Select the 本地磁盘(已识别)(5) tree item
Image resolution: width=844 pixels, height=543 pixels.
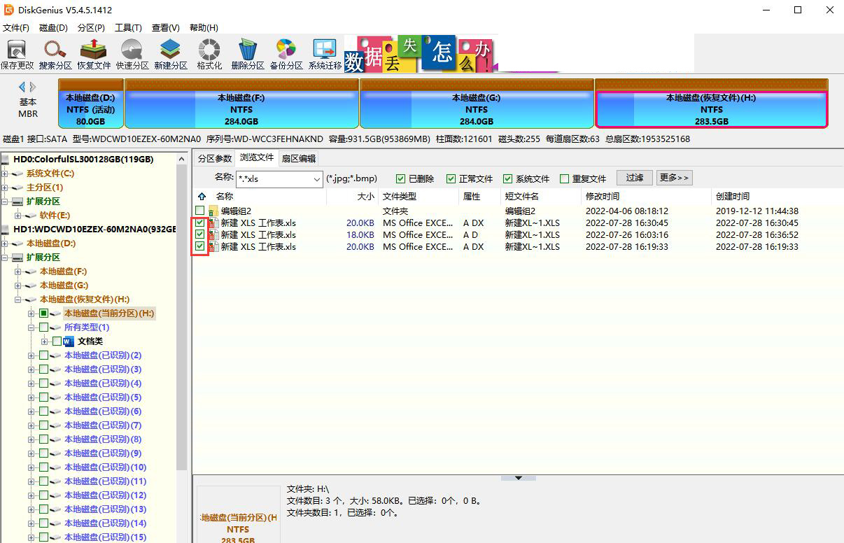coord(103,397)
